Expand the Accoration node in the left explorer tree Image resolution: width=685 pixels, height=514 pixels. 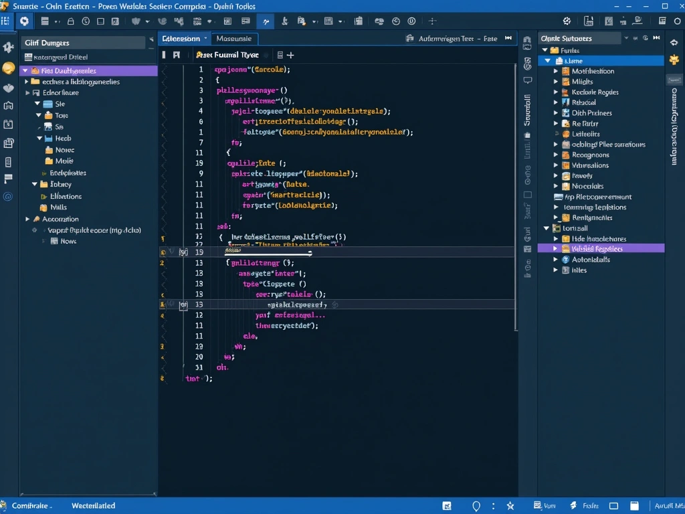click(27, 219)
